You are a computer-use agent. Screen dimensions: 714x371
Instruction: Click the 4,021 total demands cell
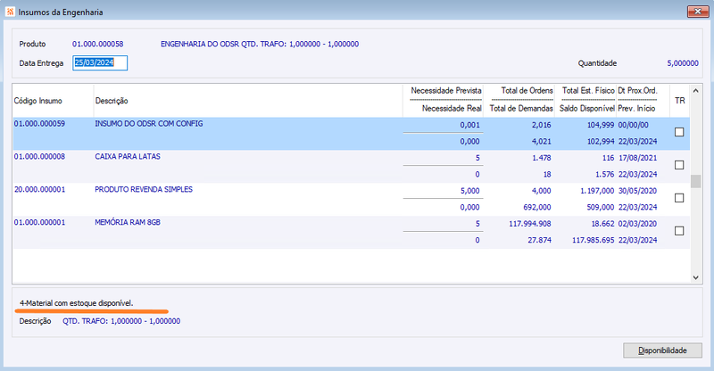coord(541,142)
